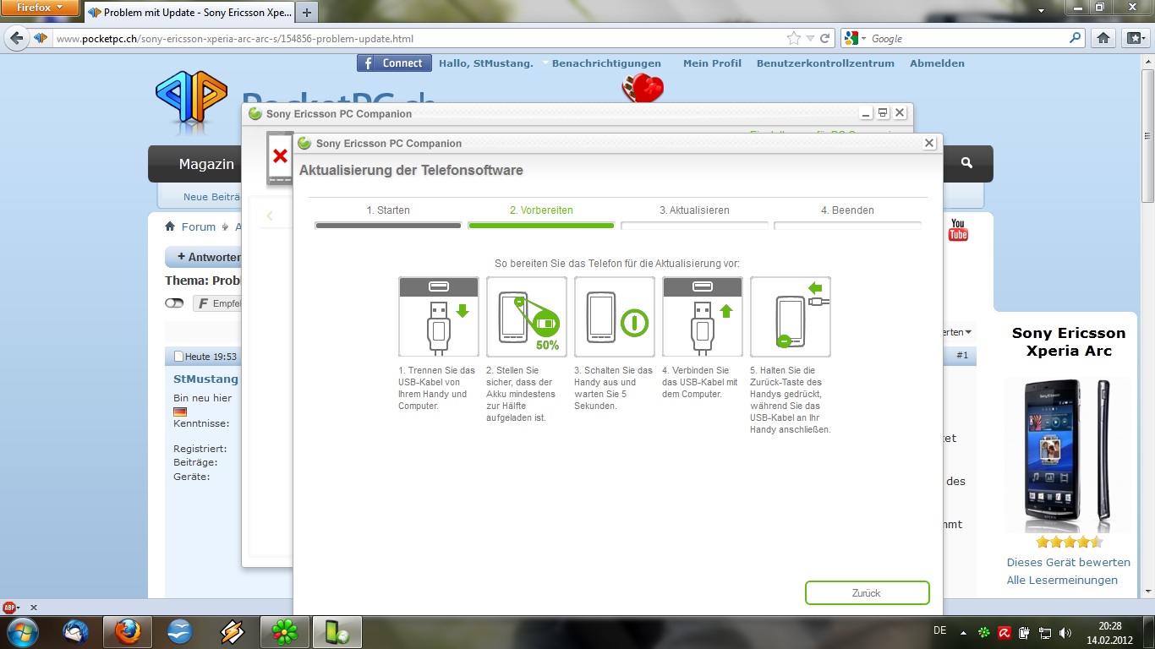The image size is (1155, 649).
Task: Click the PocketPC.ch logo
Action: pos(192,103)
